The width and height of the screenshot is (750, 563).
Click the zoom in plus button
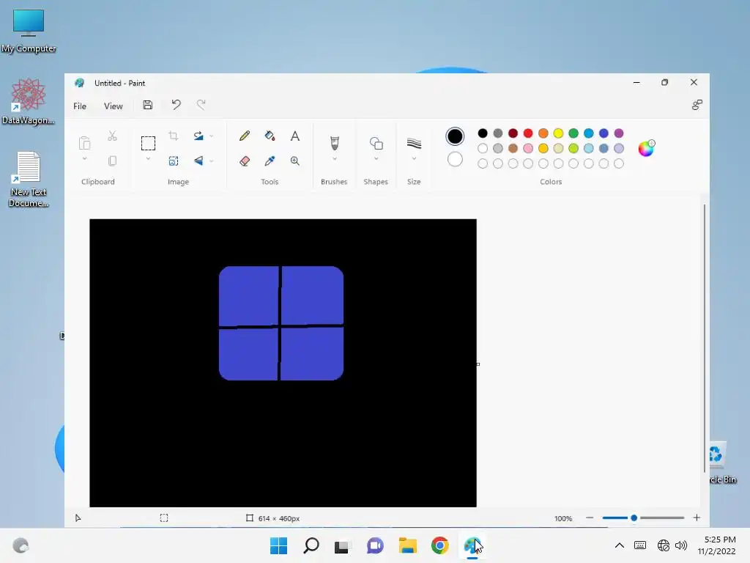(697, 518)
